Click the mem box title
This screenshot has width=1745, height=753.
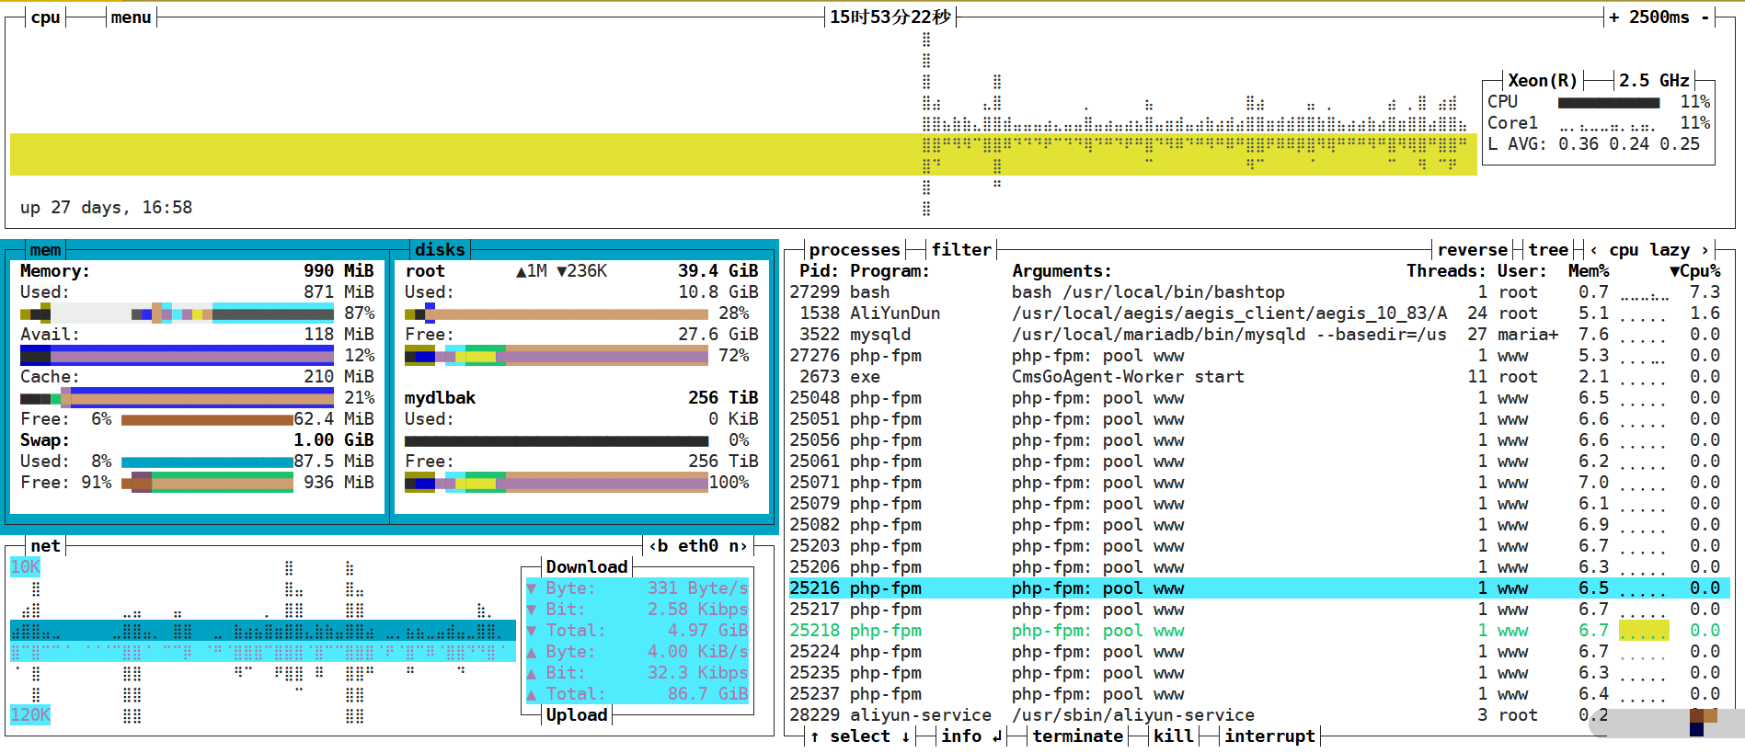(x=45, y=250)
